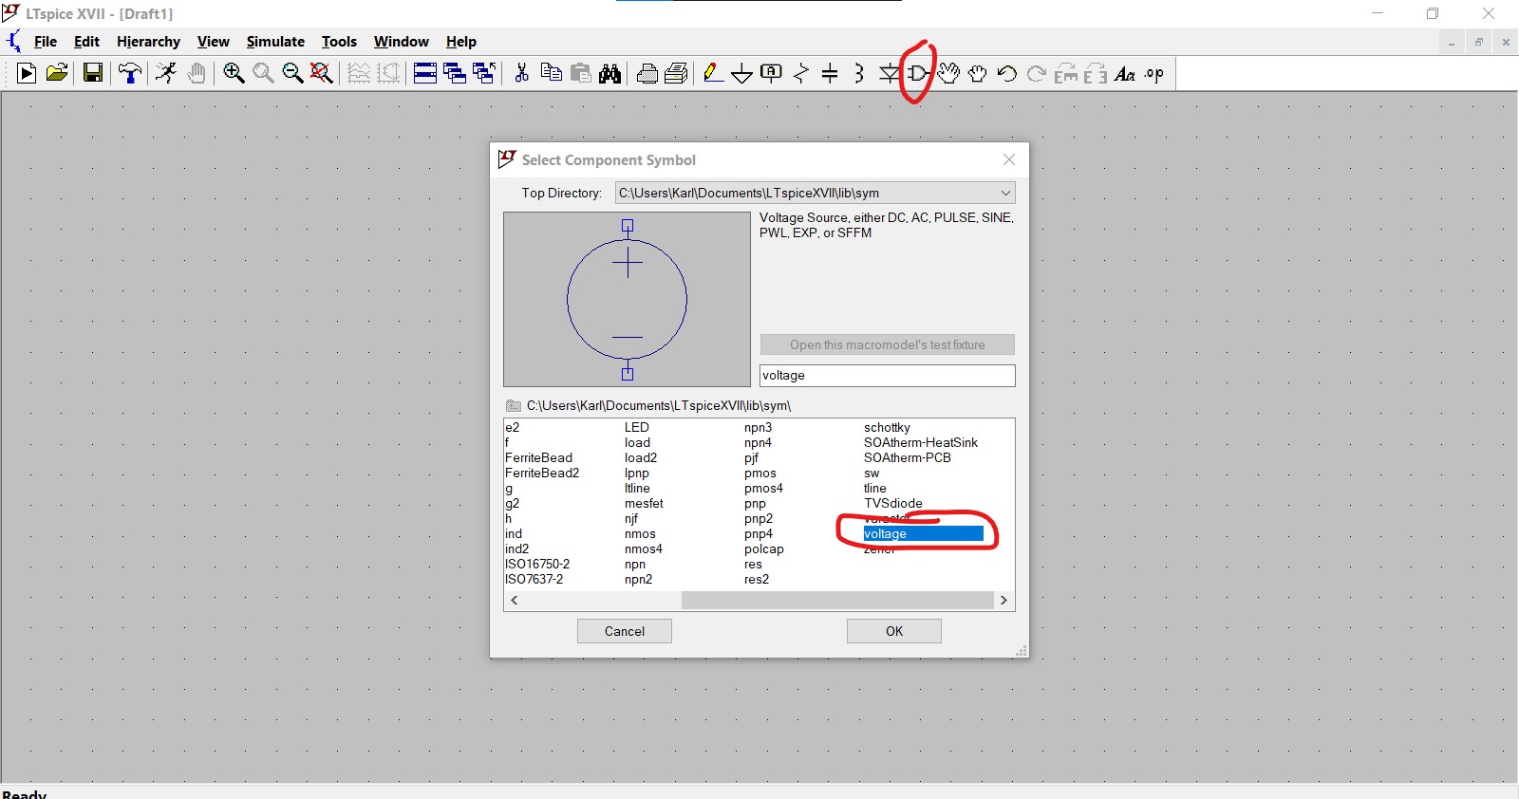Zoom in with the plus magnifier icon
Screen dimensions: 1519x799
tap(234, 73)
